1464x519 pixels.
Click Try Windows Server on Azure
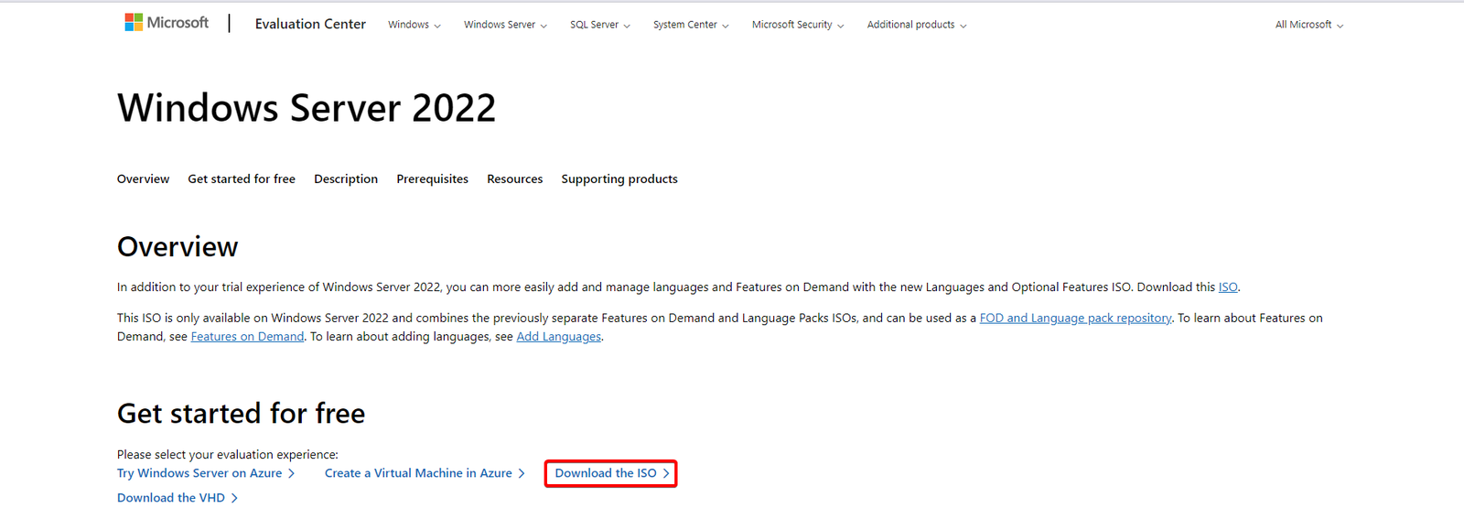pyautogui.click(x=205, y=473)
